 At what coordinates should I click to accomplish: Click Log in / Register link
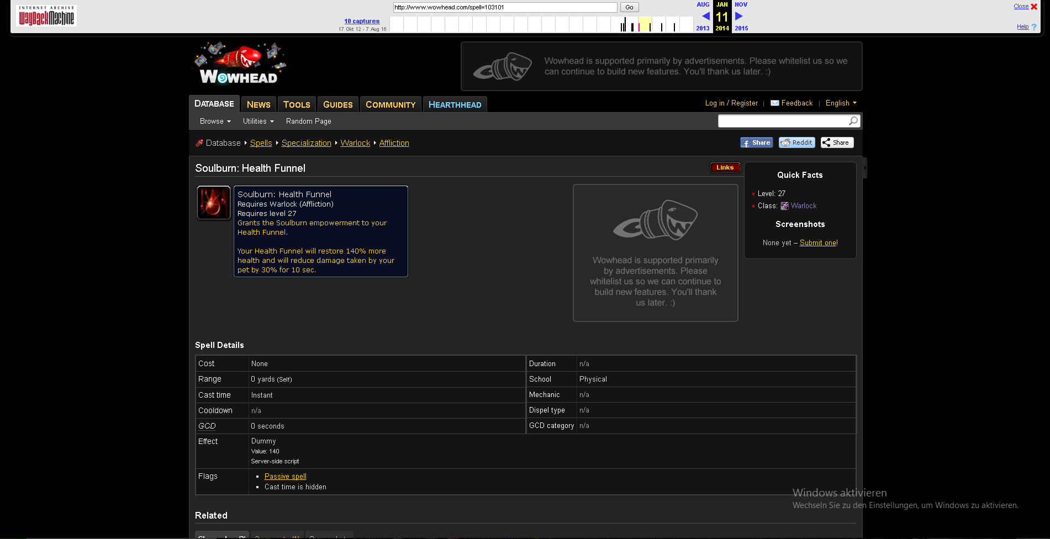coord(731,103)
